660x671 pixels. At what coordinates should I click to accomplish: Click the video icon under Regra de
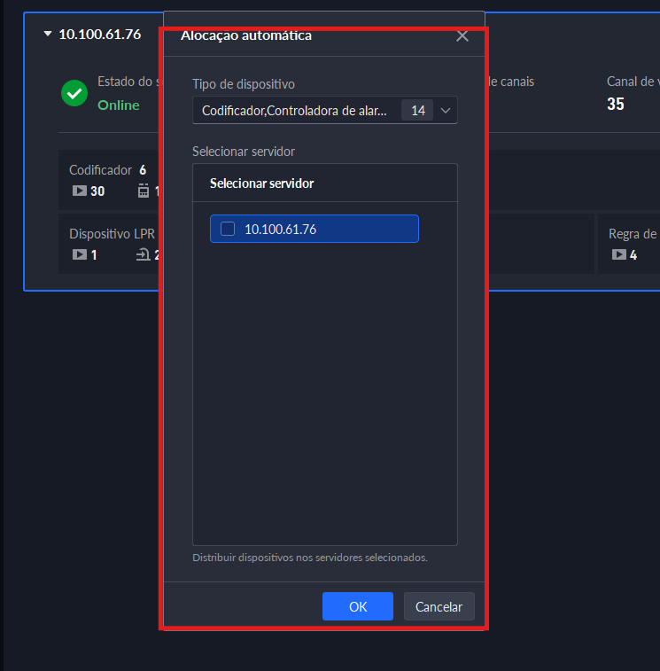(618, 254)
